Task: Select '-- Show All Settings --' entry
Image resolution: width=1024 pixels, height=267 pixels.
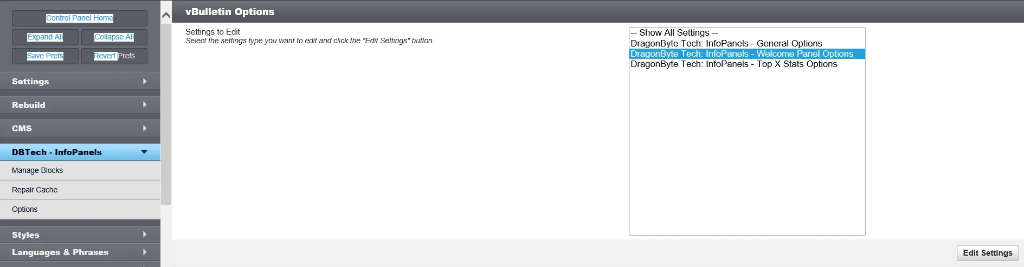Action: [747, 33]
